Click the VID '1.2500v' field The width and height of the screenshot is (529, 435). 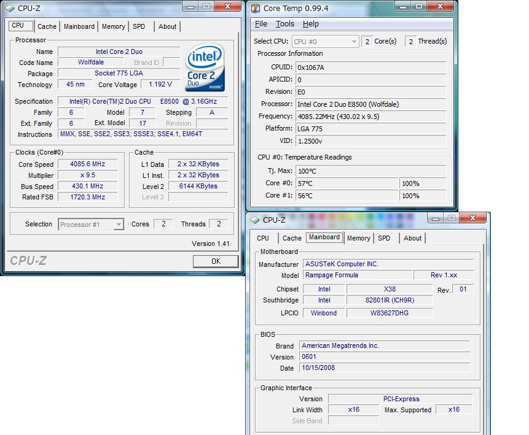tap(370, 141)
